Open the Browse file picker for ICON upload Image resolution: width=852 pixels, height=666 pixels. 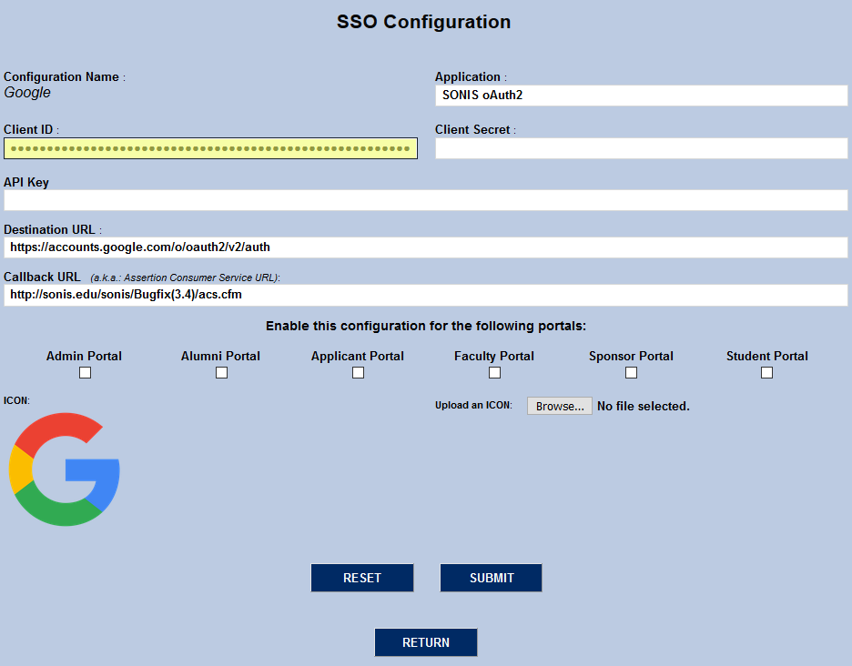coord(559,406)
